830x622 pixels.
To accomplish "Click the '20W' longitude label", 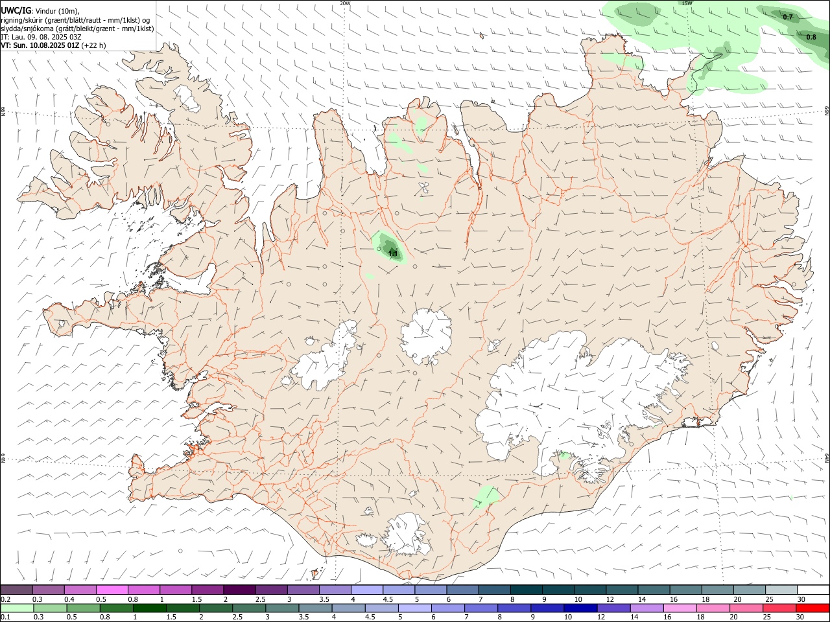I will pyautogui.click(x=345, y=3).
